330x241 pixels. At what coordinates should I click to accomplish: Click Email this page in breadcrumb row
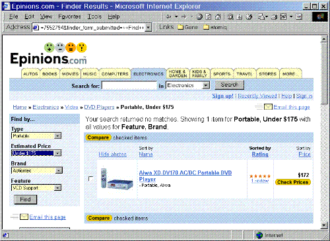[x=292, y=107]
